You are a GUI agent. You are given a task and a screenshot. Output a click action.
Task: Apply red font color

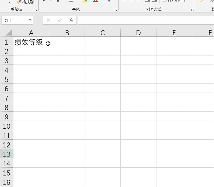[x=95, y=1]
